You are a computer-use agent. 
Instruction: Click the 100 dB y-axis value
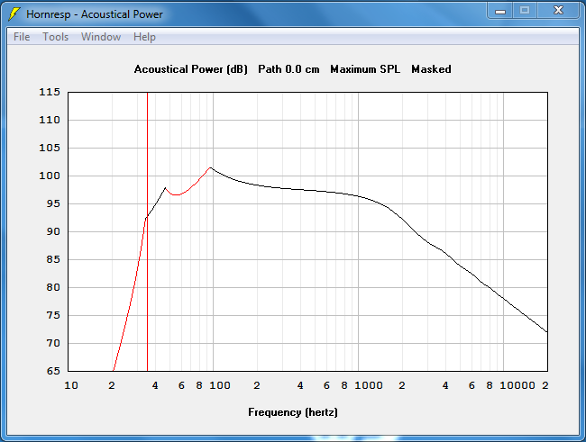[x=50, y=176]
